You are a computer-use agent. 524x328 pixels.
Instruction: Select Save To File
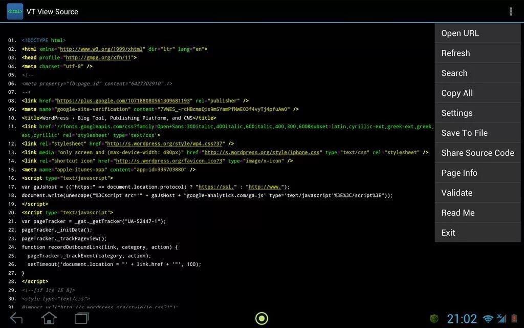click(477, 133)
